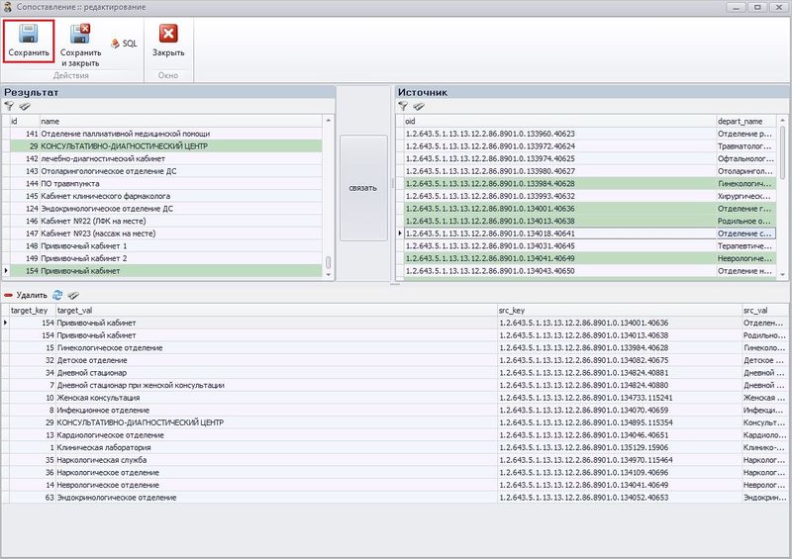Screen dimensions: 792x559
Task: Click filter funnel icon in Источник panel
Action: tap(403, 105)
